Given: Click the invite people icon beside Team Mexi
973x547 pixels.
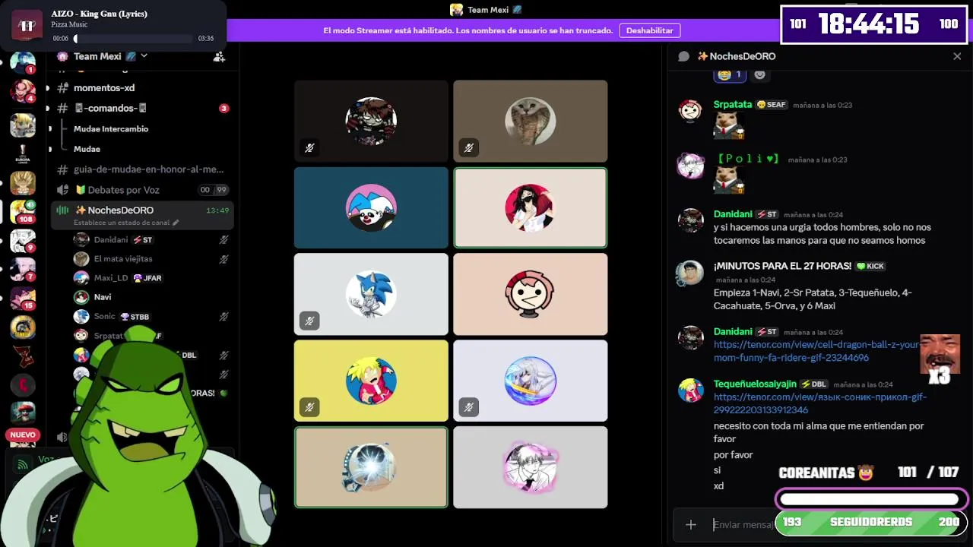Looking at the screenshot, I should (x=219, y=56).
